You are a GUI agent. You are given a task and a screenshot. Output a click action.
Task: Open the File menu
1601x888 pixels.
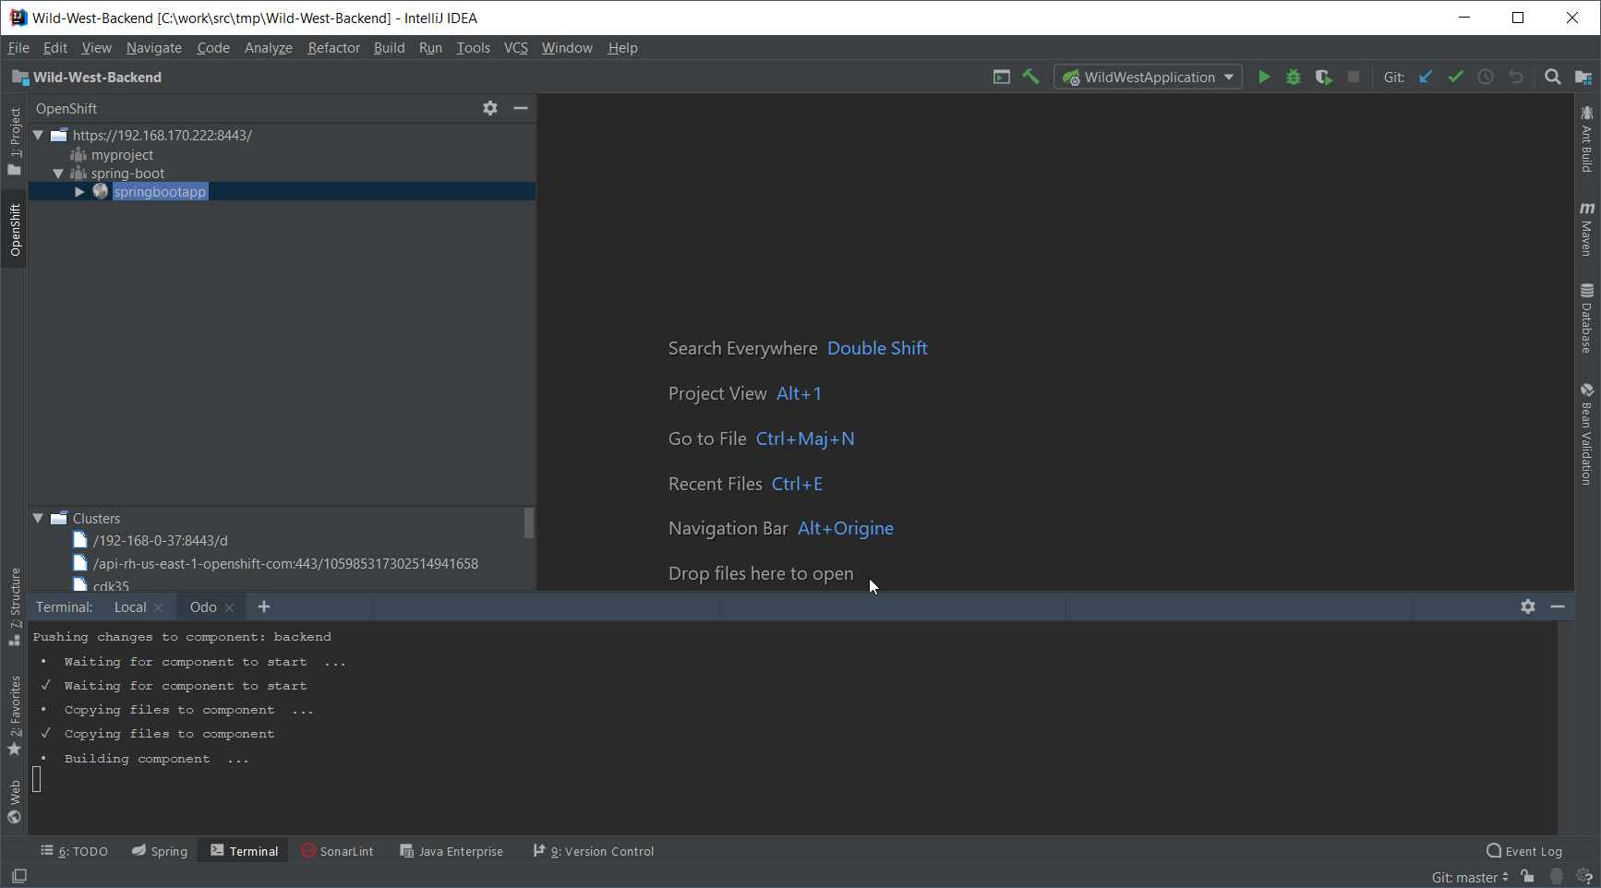point(18,47)
